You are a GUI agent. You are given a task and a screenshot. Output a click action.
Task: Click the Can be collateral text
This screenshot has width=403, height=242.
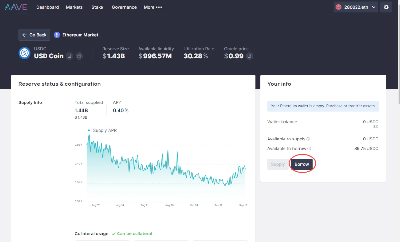[135, 234]
